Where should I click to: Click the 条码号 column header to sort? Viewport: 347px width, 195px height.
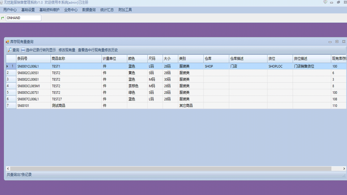click(33, 58)
